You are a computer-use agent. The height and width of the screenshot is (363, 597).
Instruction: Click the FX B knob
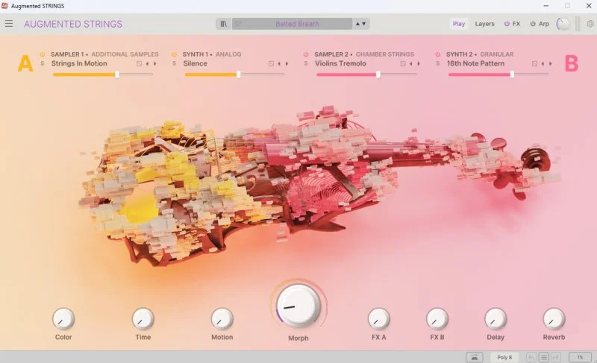point(437,318)
